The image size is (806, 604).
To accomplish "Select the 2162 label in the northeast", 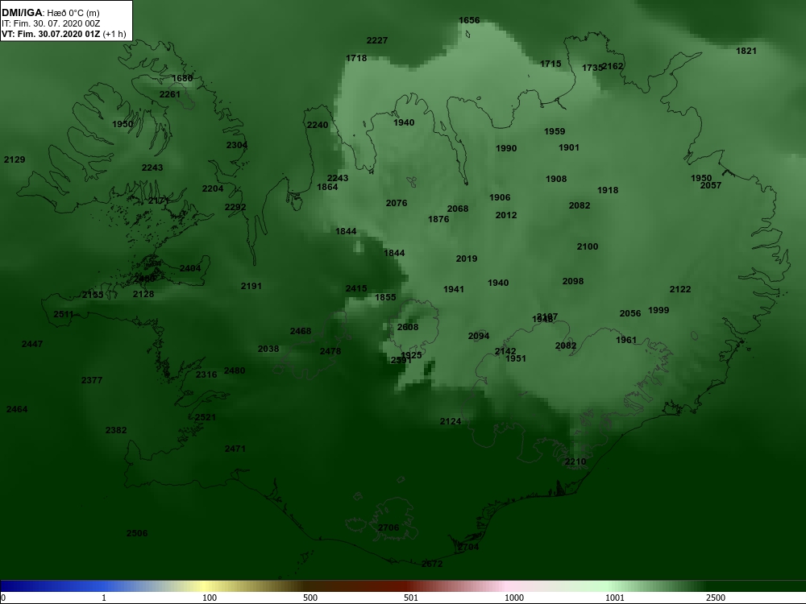I will click(613, 66).
